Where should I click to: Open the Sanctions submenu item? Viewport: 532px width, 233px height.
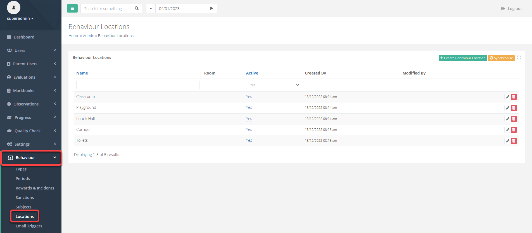tap(25, 198)
